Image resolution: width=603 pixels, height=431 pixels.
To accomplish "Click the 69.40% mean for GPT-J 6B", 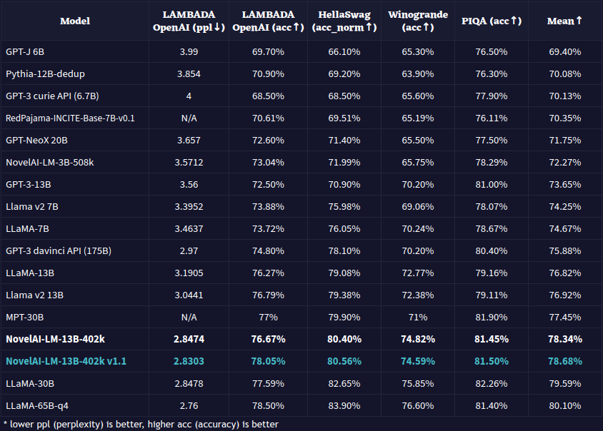I will coord(565,51).
